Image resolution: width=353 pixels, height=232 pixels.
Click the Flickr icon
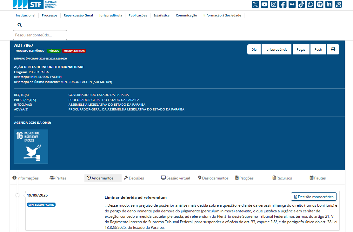[x=292, y=4]
